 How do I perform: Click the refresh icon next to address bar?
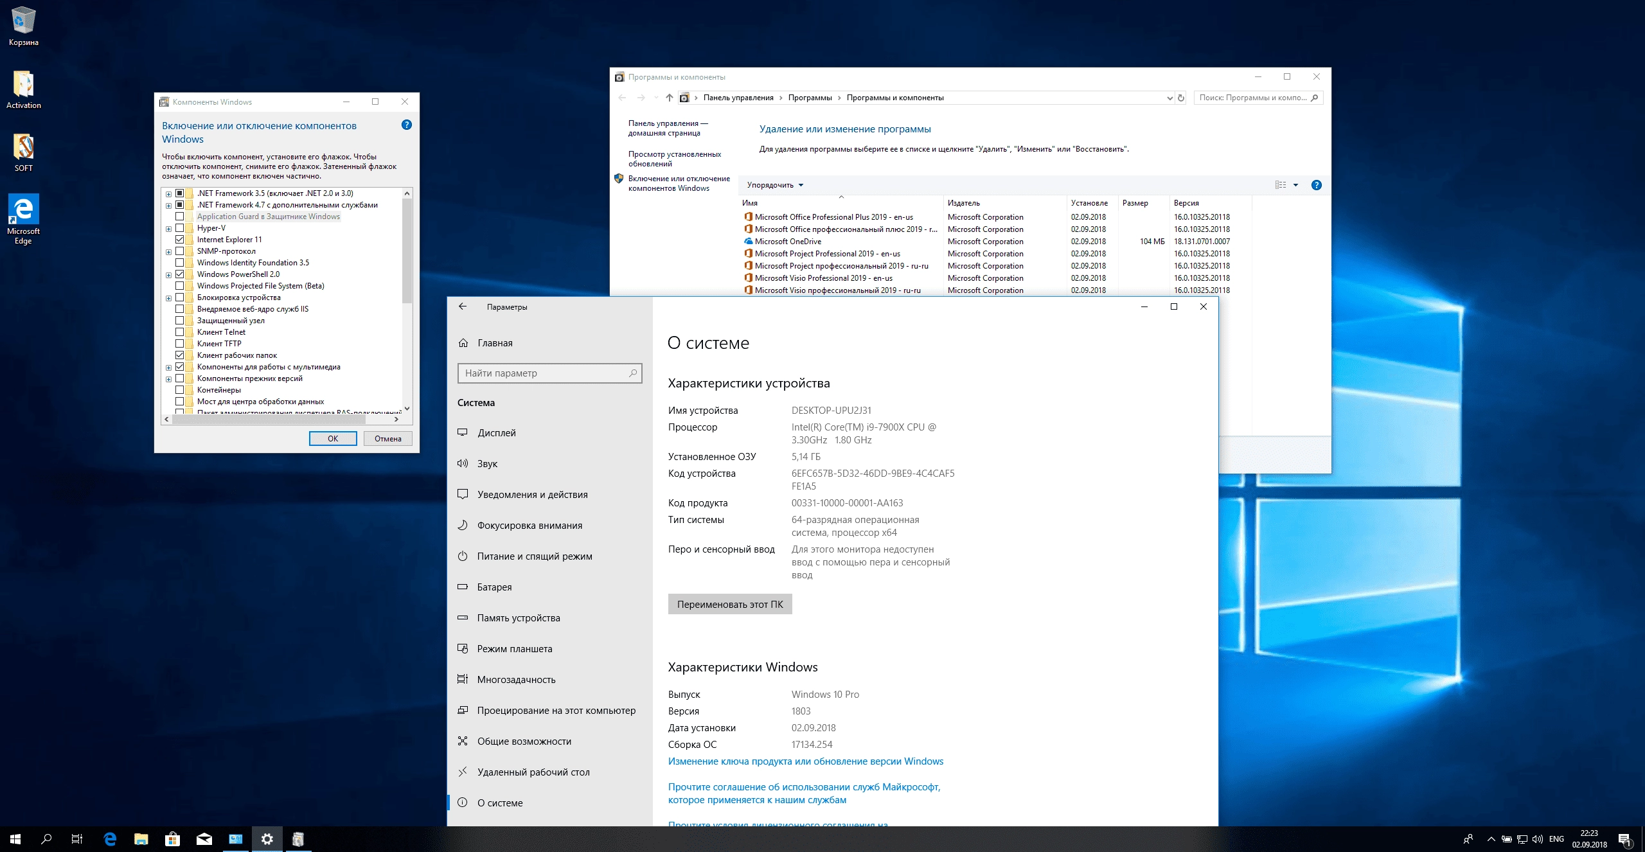coord(1181,98)
